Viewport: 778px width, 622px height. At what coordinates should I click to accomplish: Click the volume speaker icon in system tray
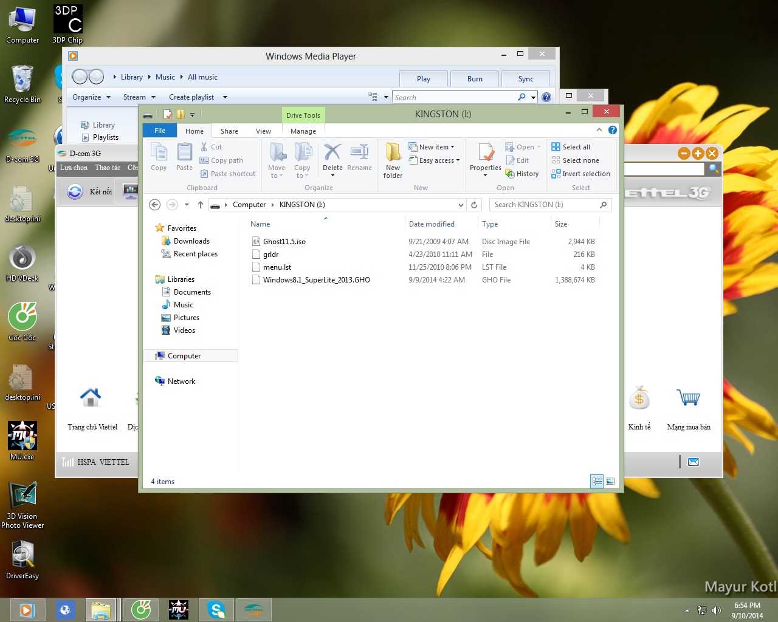pos(717,610)
